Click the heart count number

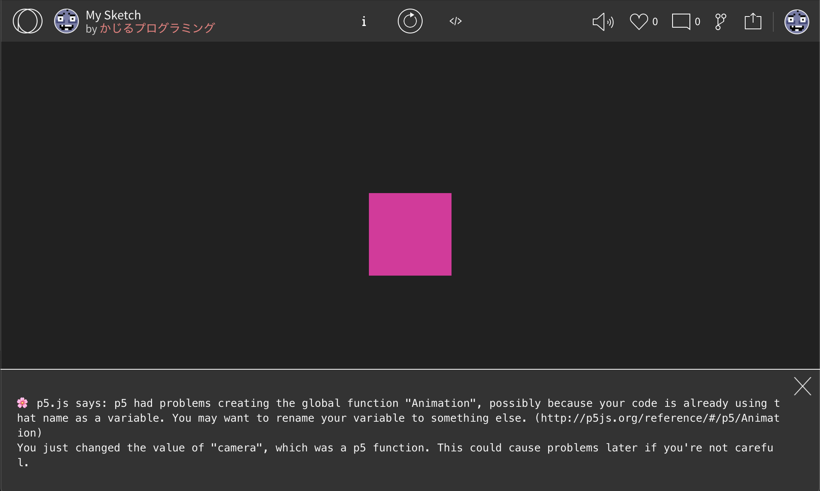(655, 21)
